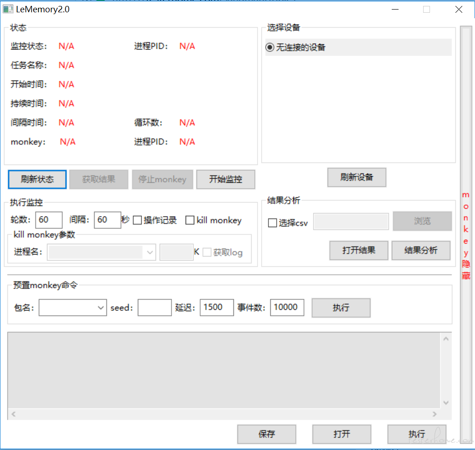Click the 间隔时间 N/A value
The height and width of the screenshot is (450, 475).
(x=66, y=123)
